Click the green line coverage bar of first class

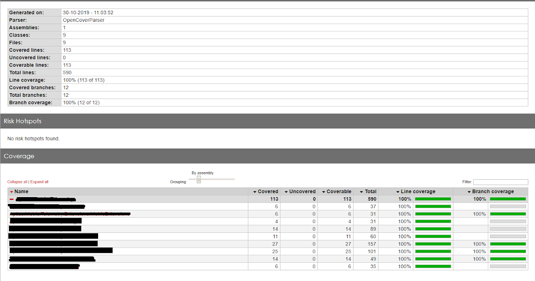(432, 207)
